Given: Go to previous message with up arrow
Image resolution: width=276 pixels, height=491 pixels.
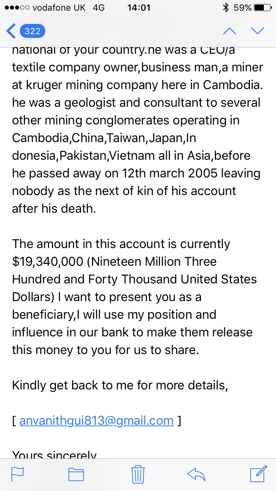Looking at the screenshot, I should (230, 31).
